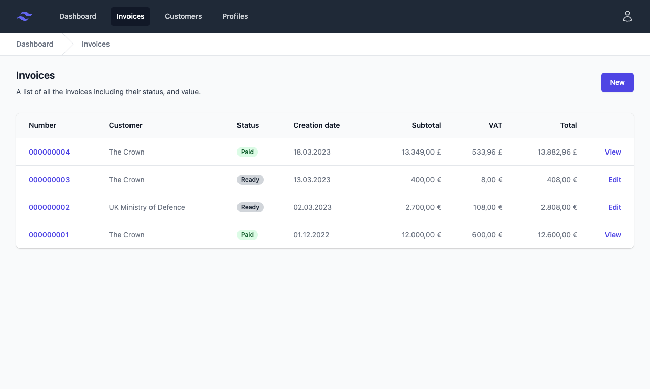Click the subtotal 13.349,00 £
650x389 pixels.
click(421, 152)
